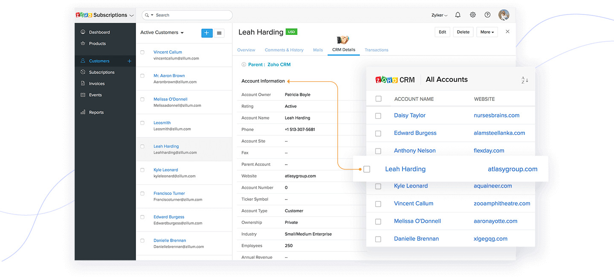The image size is (614, 277).
Task: Switch to the Transactions tab
Action: coord(377,50)
